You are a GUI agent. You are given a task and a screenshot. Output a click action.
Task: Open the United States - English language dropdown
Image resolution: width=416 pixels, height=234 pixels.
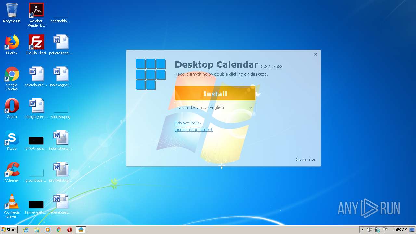click(215, 107)
